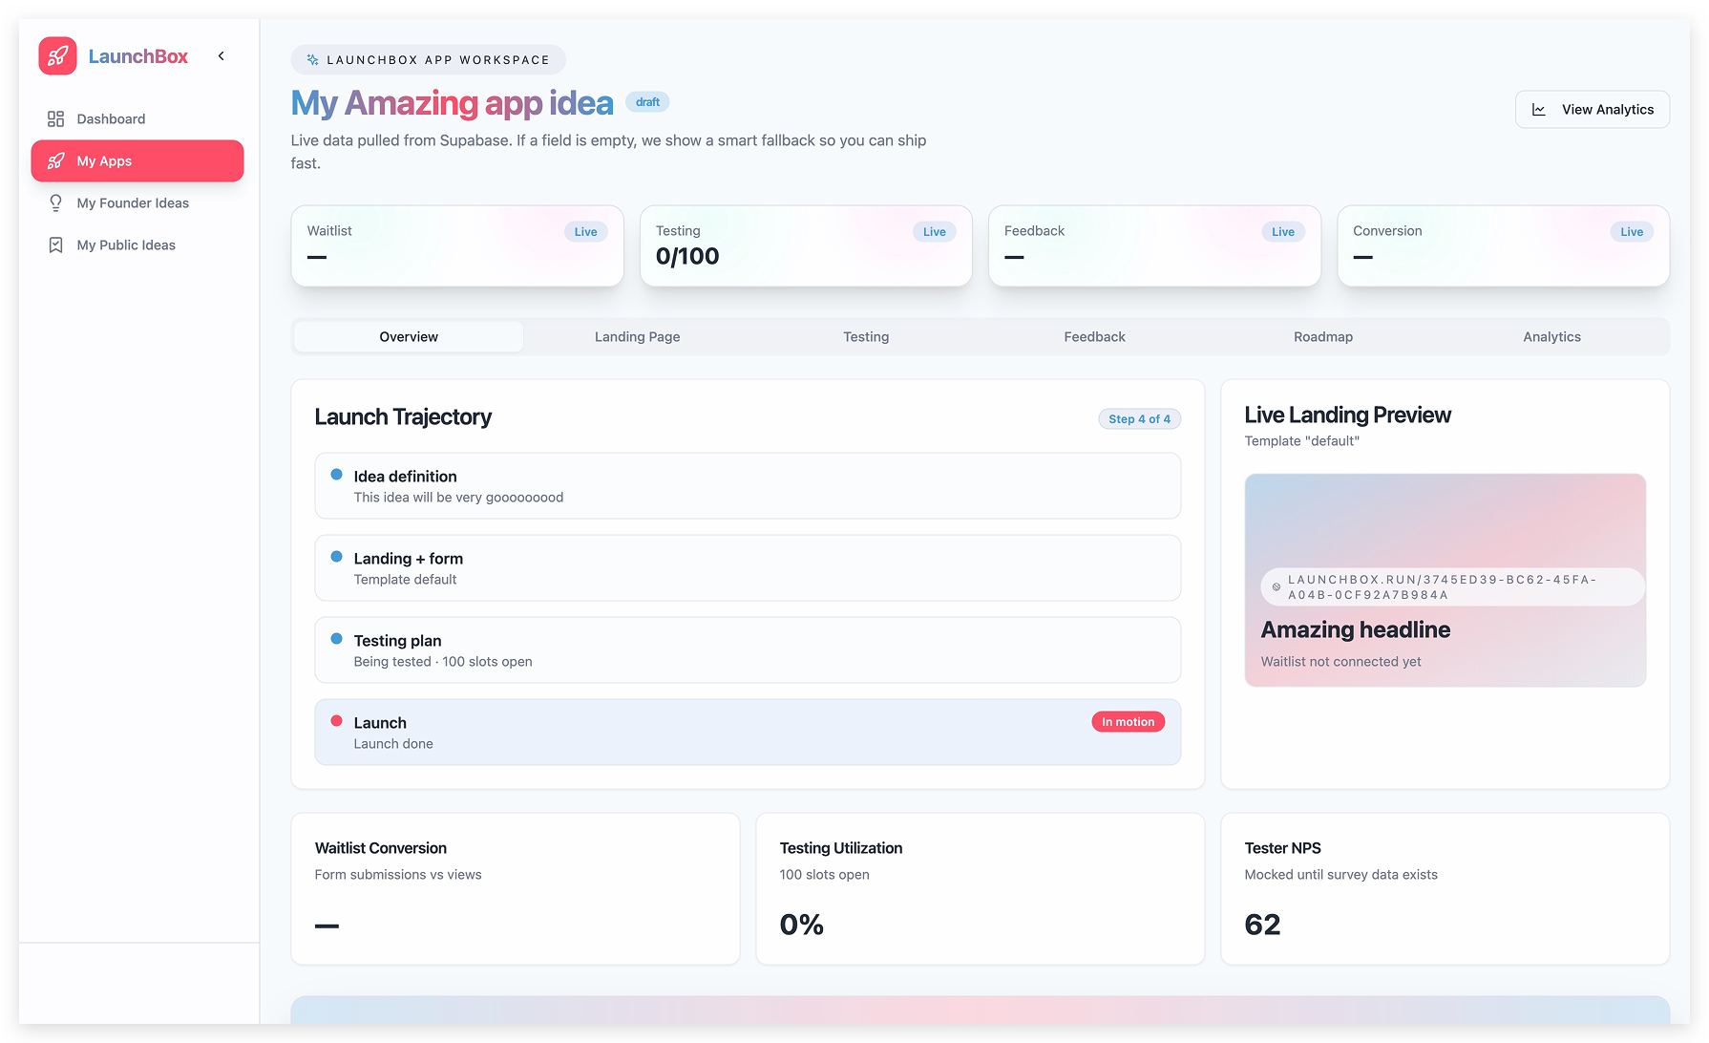Open the Feedback tab
Image resolution: width=1709 pixels, height=1043 pixels.
(x=1094, y=336)
